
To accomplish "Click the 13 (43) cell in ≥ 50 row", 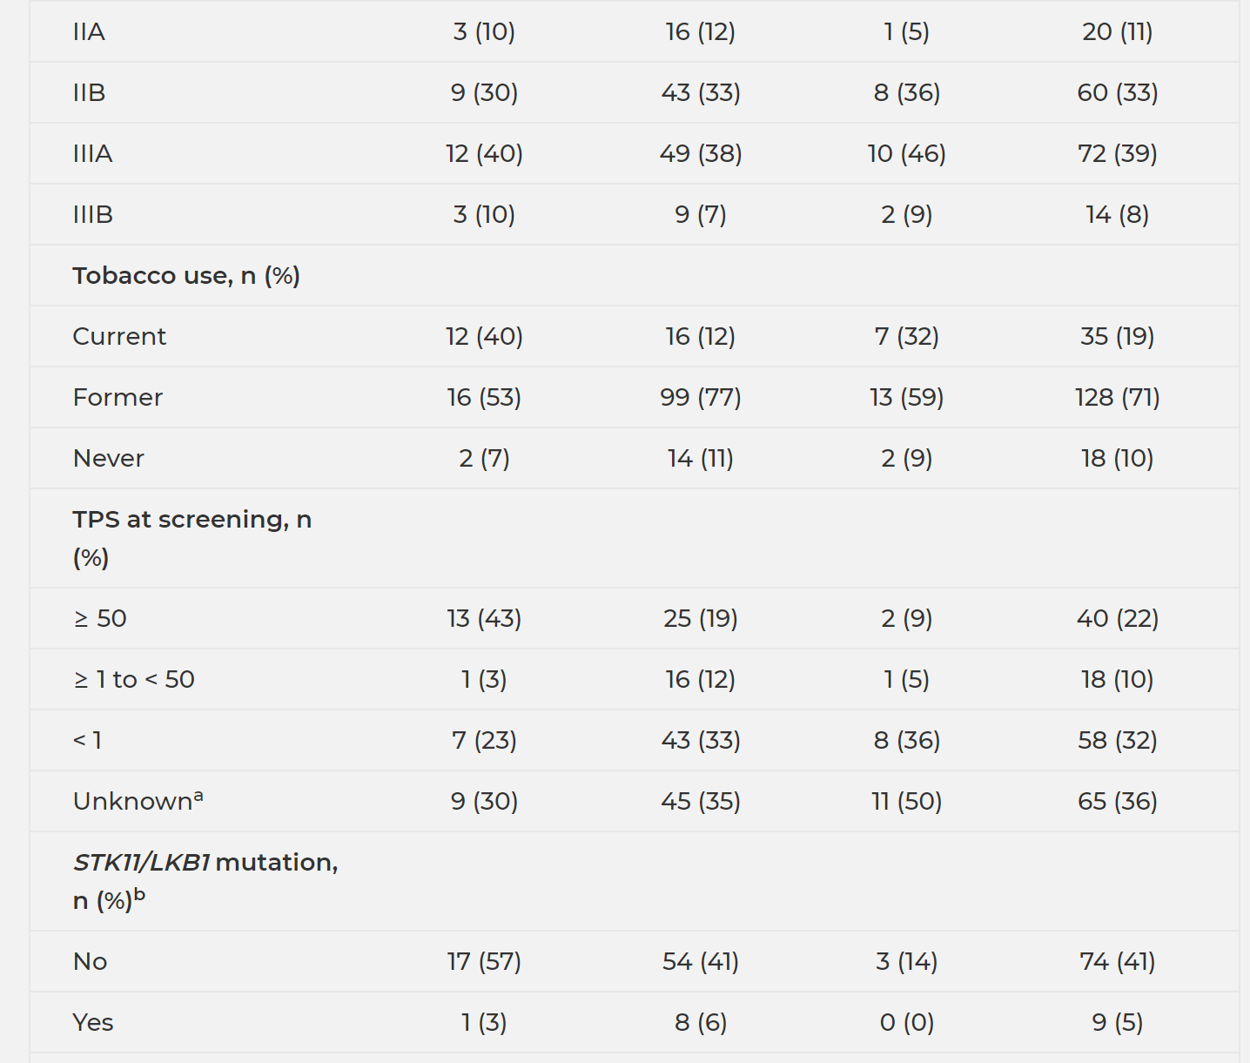I will click(484, 619).
